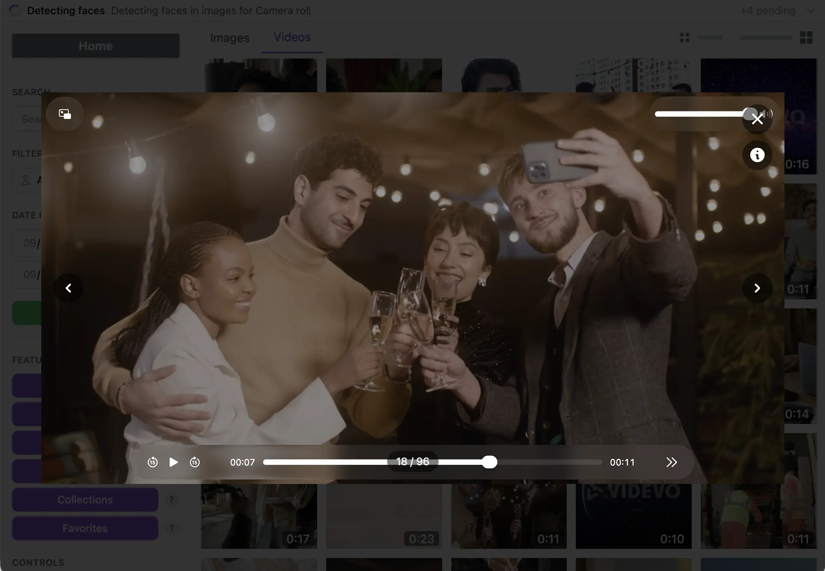Open the 0:23 video thumbnail
This screenshot has height=571, width=825.
pos(384,517)
